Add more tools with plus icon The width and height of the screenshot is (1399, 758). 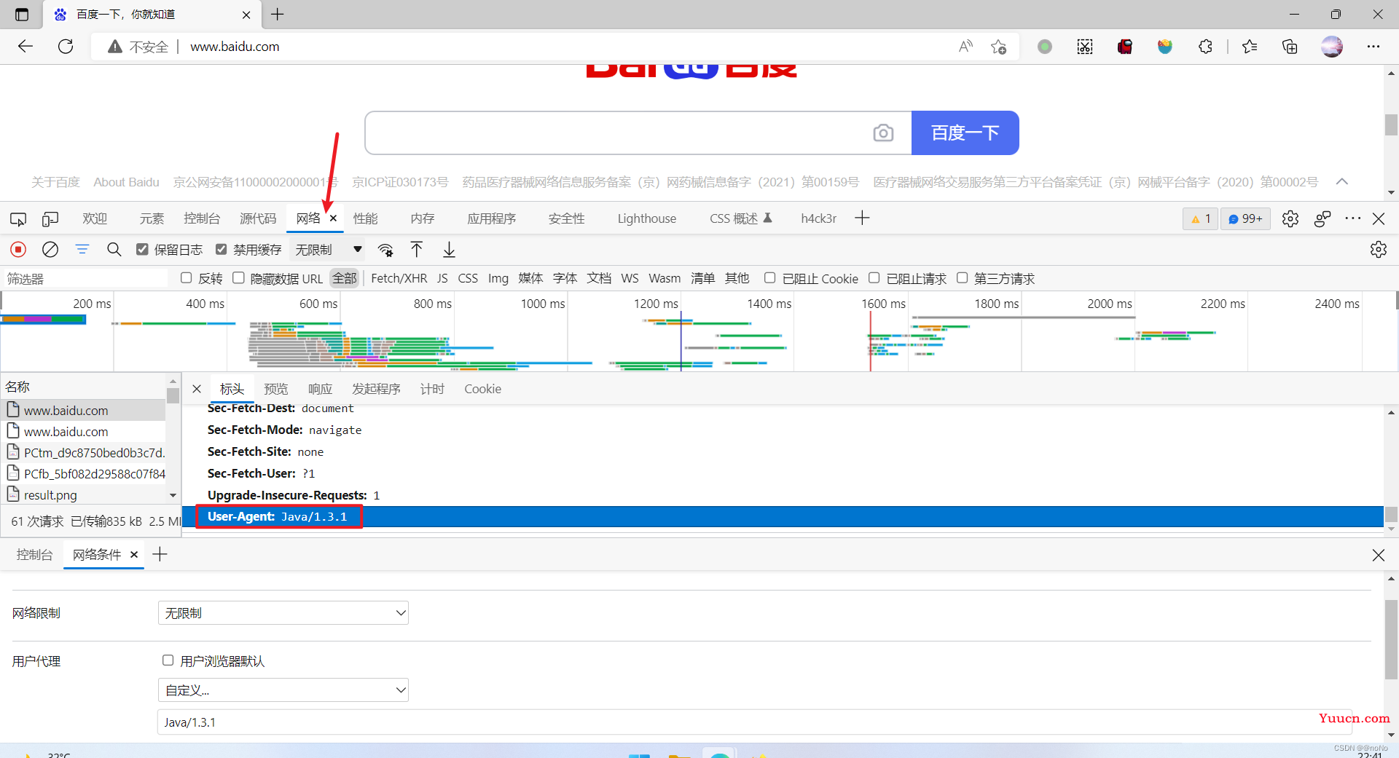[x=862, y=218]
